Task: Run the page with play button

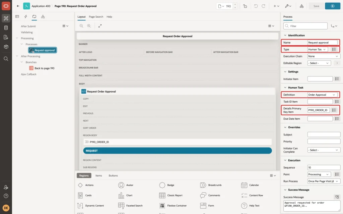Action: pos(333,6)
